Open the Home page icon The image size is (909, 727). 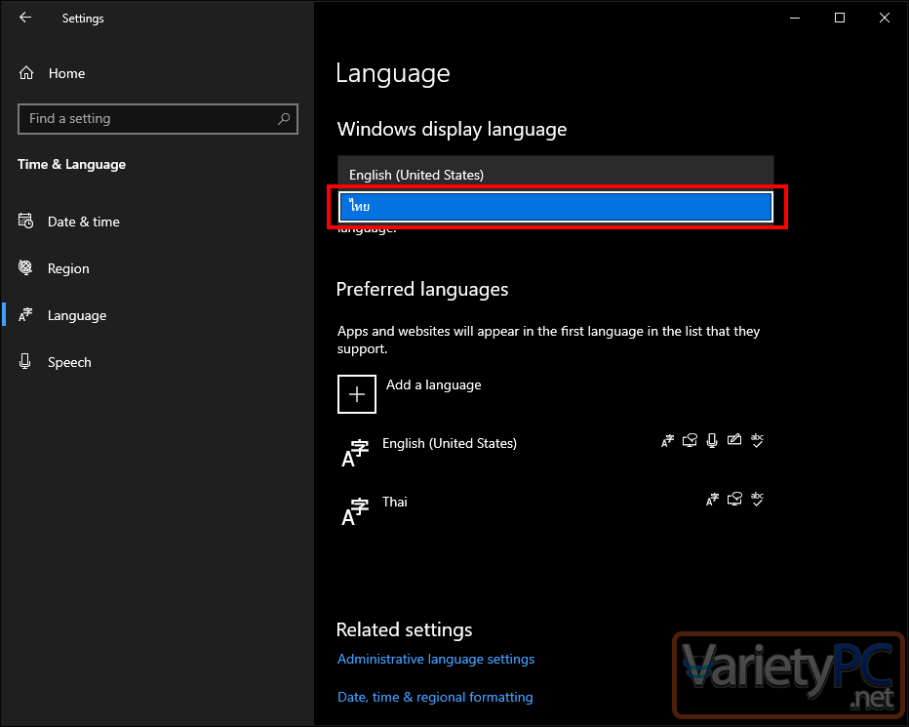click(x=26, y=73)
